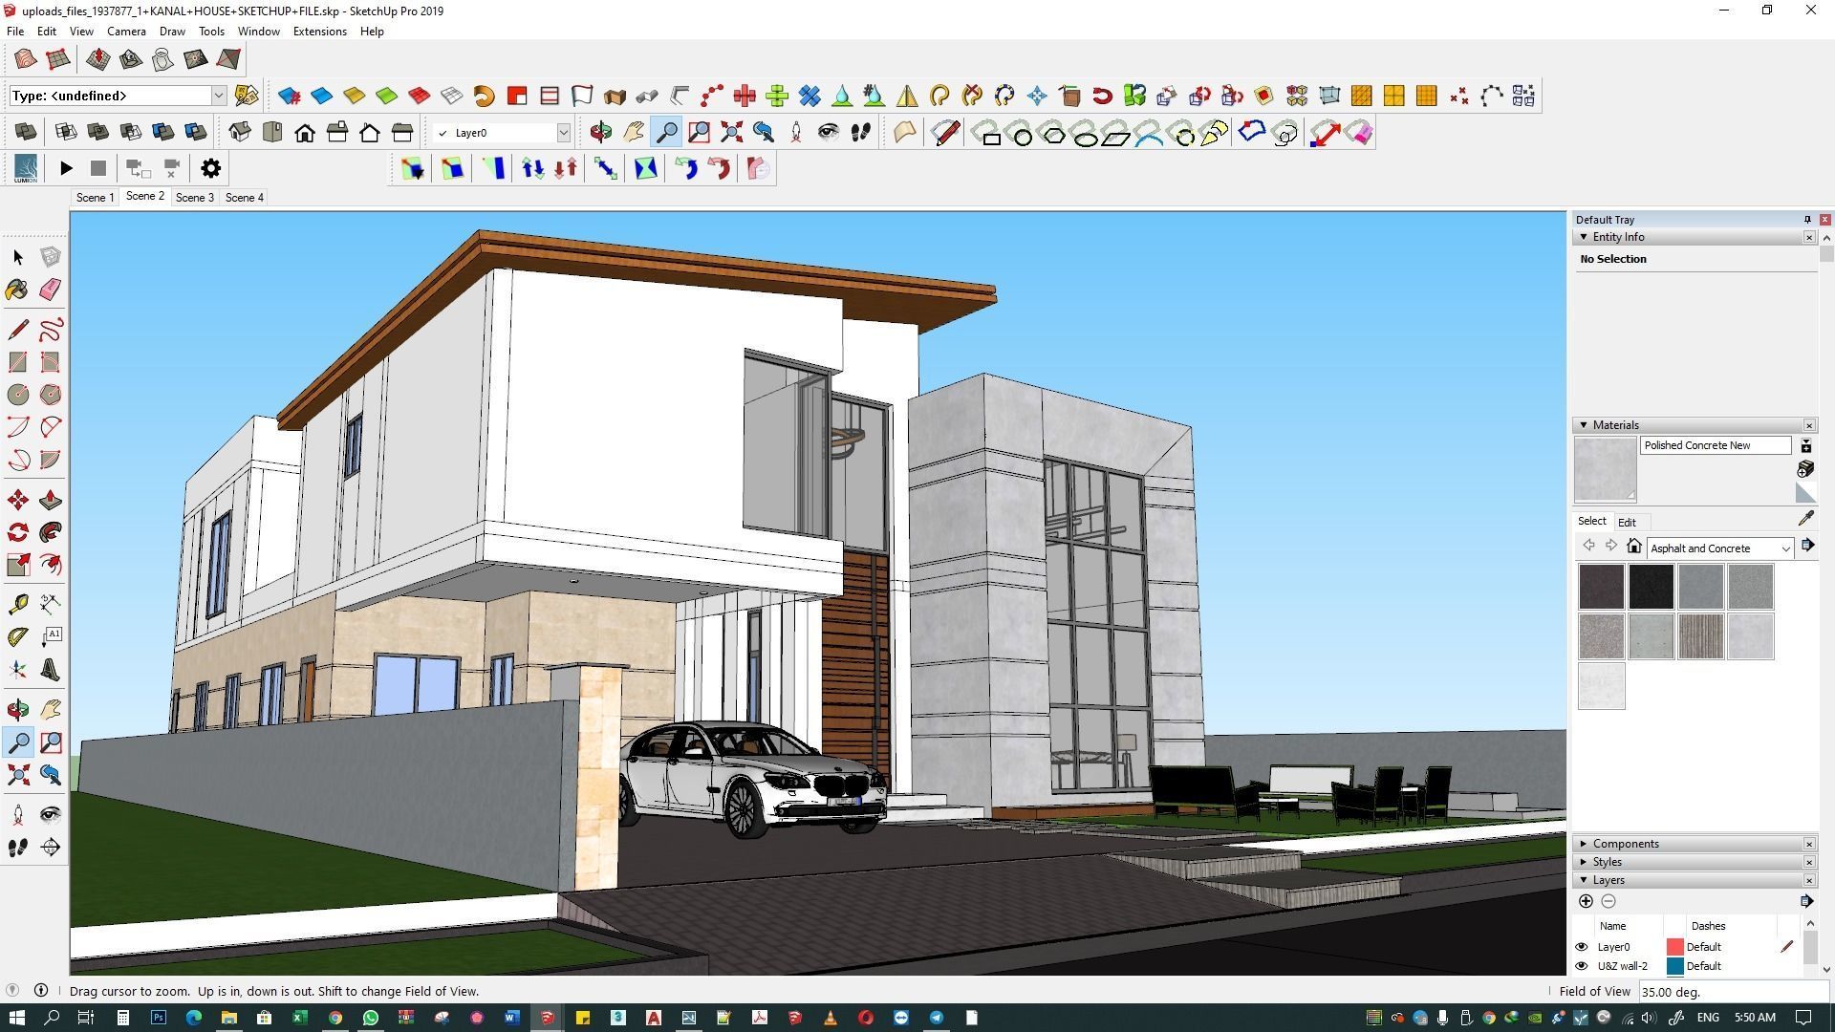The image size is (1835, 1032).
Task: Add a new layer
Action: (x=1586, y=901)
